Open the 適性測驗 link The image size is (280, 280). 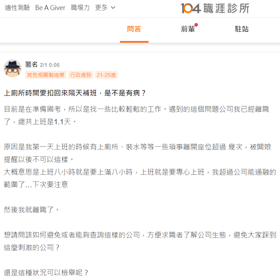[x=17, y=8]
